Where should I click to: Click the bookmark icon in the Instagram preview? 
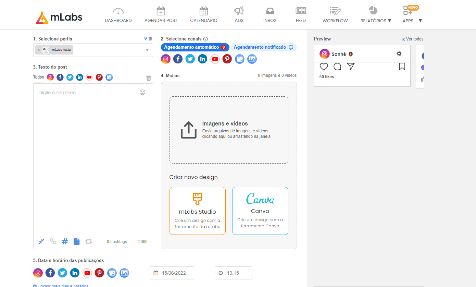[402, 67]
